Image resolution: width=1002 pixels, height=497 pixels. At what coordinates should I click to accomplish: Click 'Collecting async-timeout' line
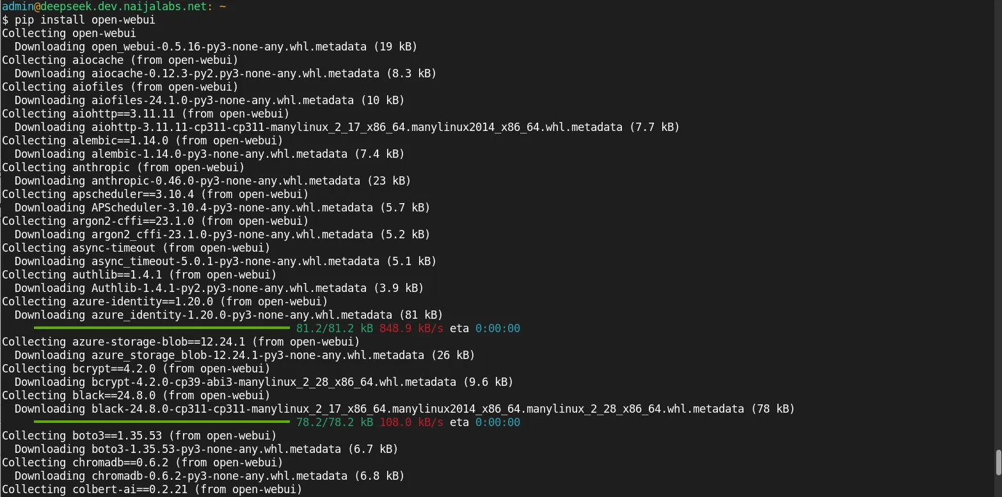[136, 248]
